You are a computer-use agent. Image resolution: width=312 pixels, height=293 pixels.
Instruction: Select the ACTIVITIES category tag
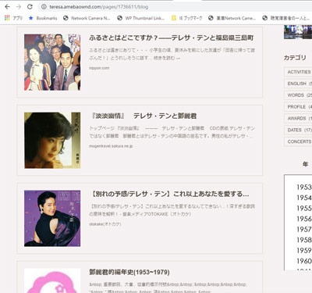pyautogui.click(x=298, y=72)
